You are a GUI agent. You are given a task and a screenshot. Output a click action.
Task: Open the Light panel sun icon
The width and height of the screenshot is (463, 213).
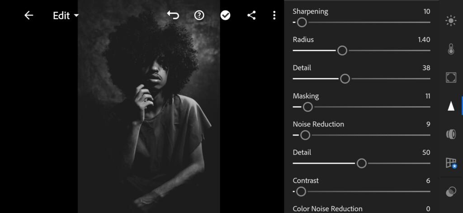[451, 21]
